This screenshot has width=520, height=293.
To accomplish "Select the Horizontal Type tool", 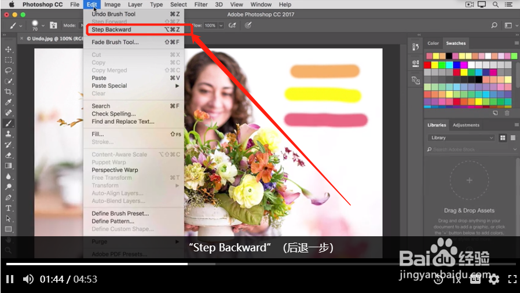I will [8, 208].
